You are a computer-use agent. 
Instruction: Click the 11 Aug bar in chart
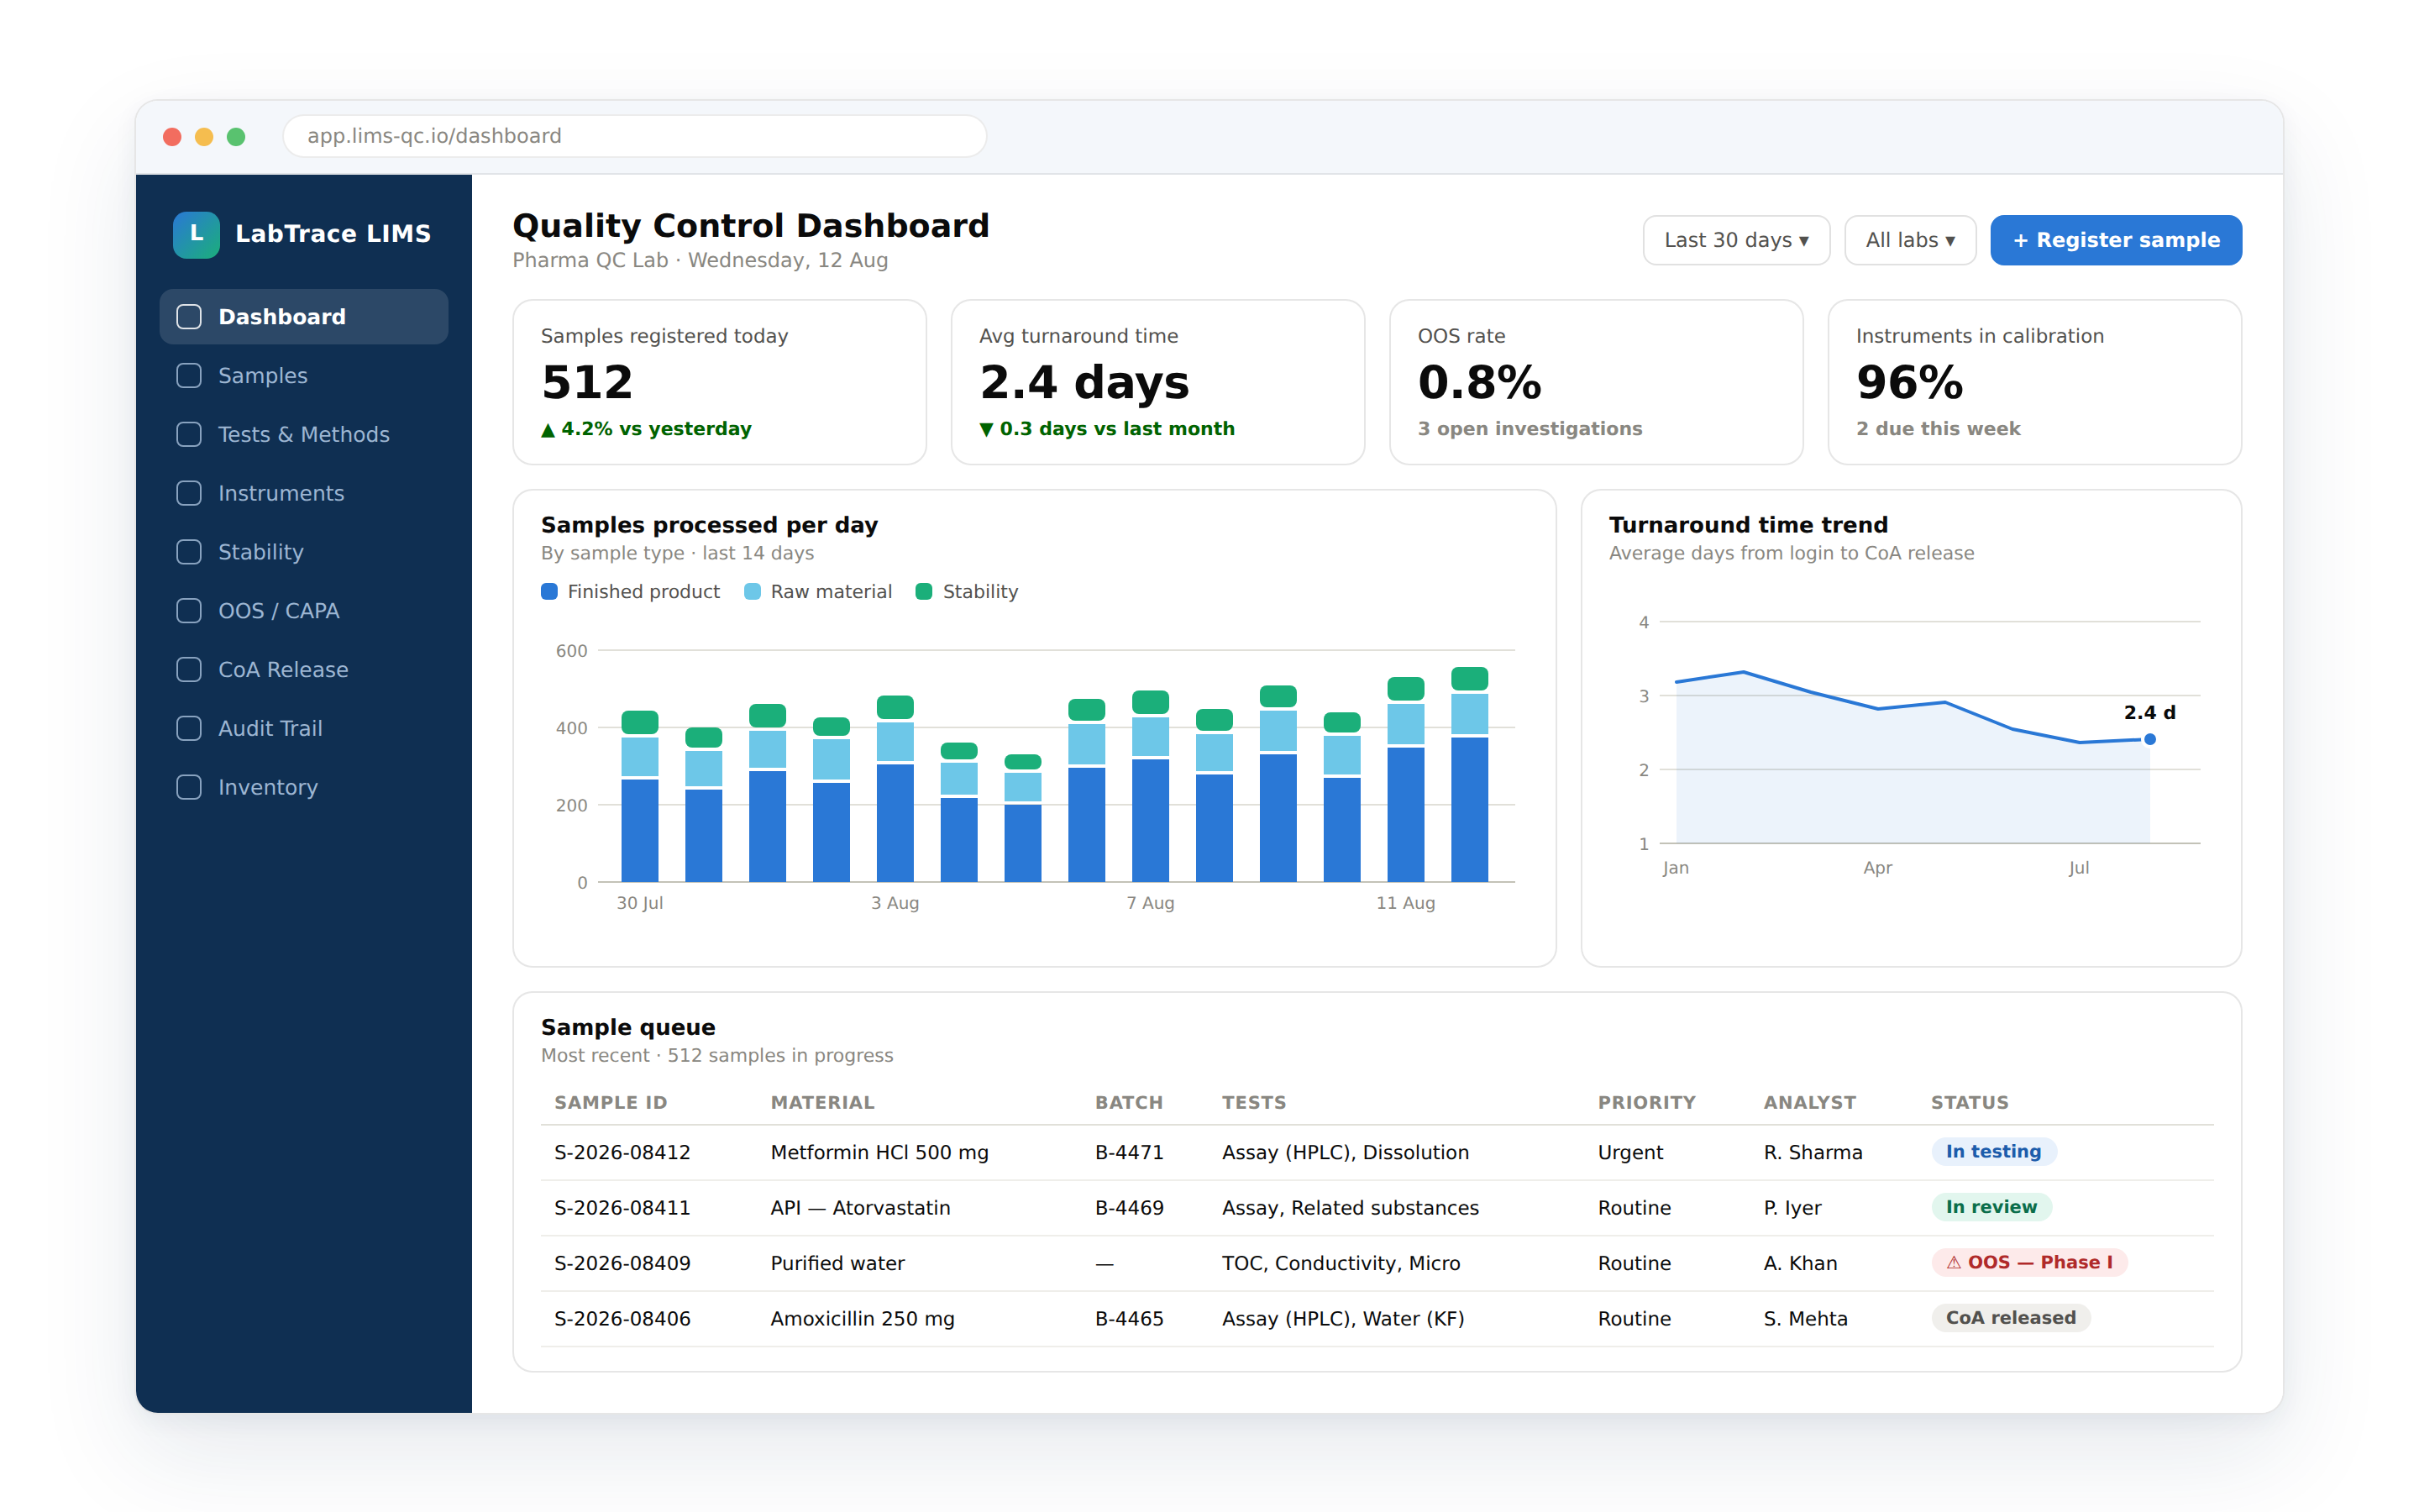tap(1405, 779)
